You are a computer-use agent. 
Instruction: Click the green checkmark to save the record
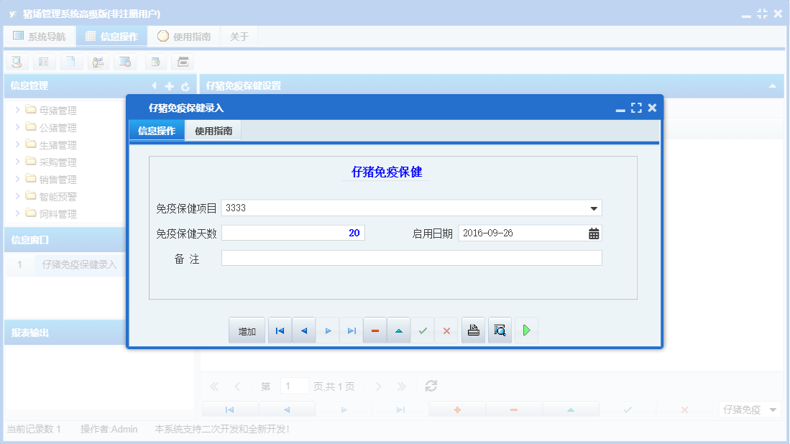423,330
